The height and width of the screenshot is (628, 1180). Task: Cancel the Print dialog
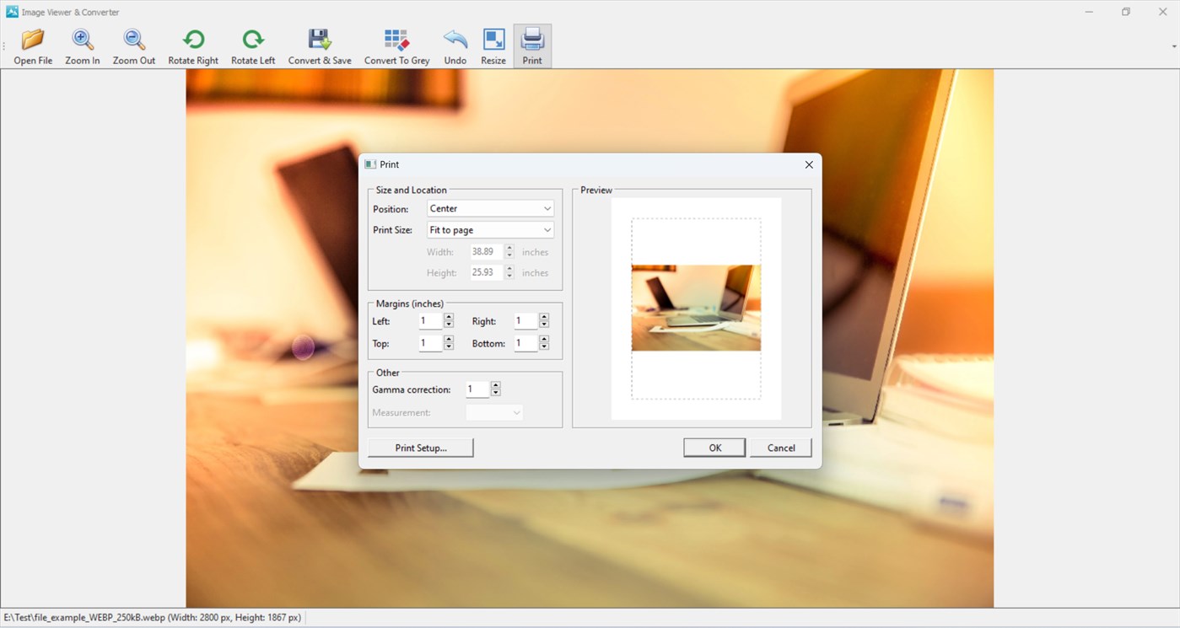780,447
